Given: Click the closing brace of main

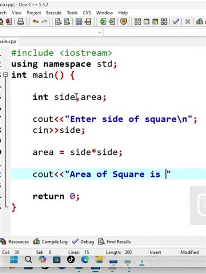Looking at the screenshot, I should (14, 208).
